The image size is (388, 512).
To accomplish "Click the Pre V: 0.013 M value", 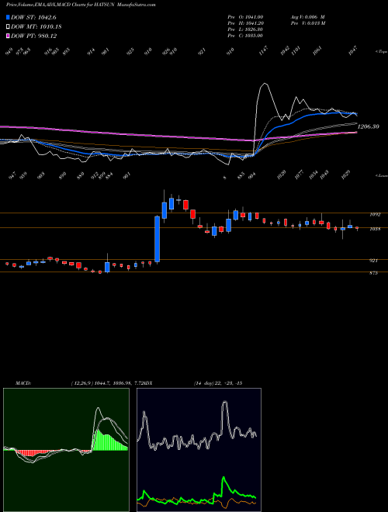I will 307,23.
